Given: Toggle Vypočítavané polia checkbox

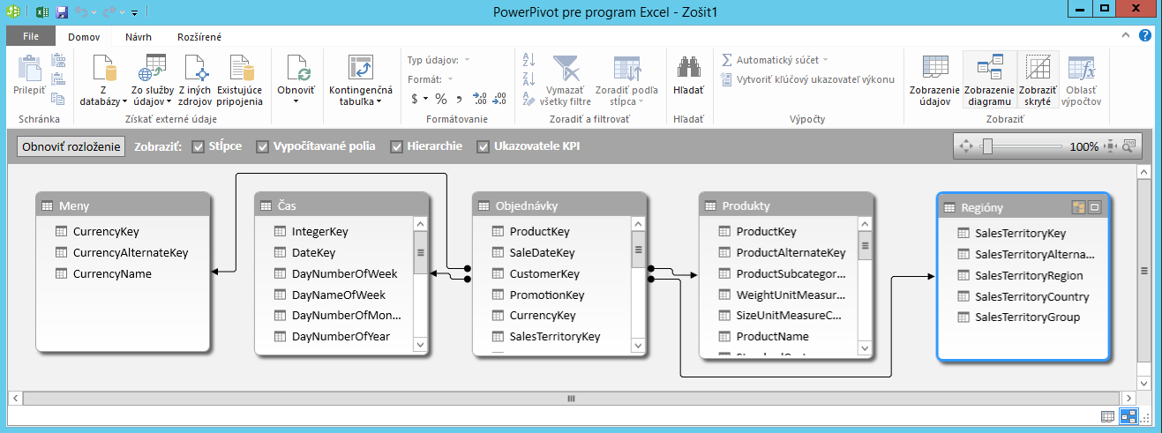Looking at the screenshot, I should pos(262,146).
